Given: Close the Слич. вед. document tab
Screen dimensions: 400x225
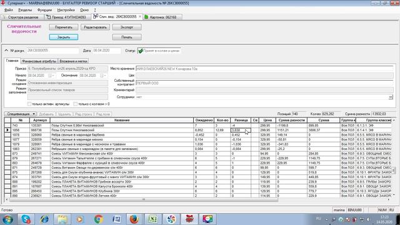Looking at the screenshot, I should tap(140, 17).
